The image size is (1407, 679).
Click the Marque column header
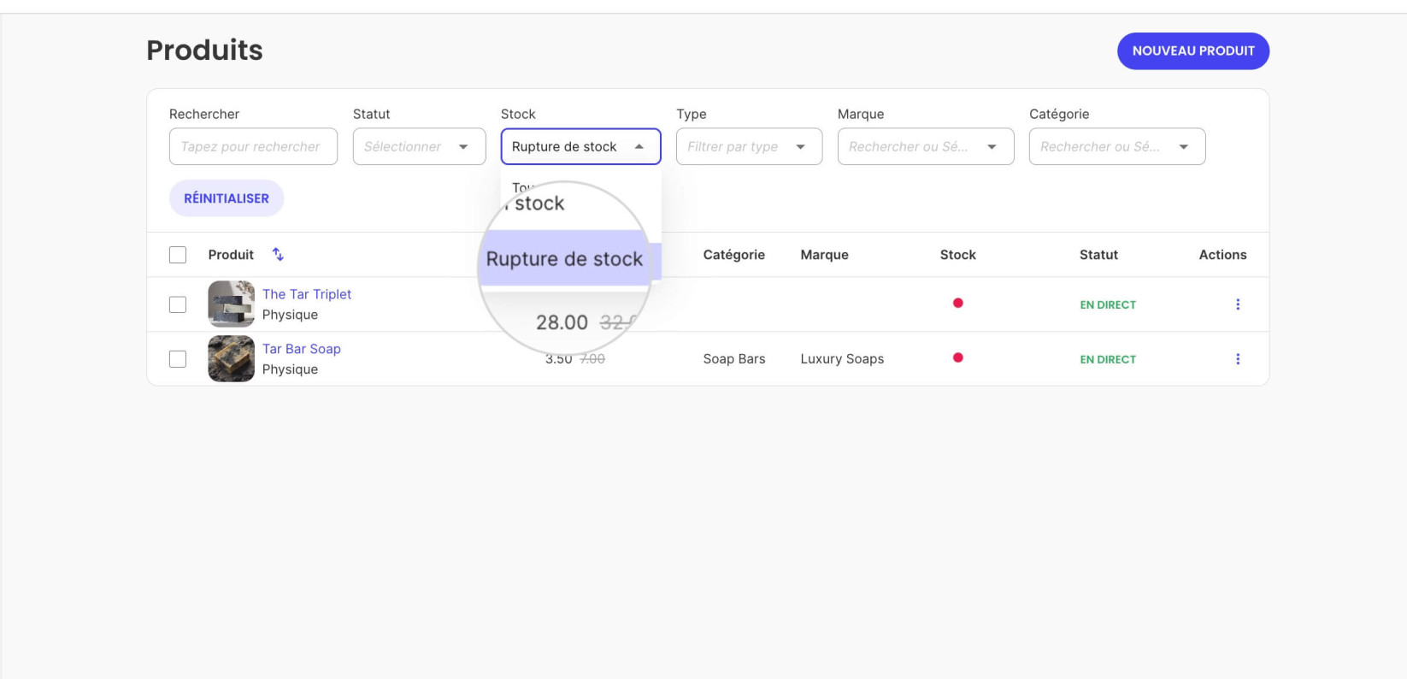824,255
